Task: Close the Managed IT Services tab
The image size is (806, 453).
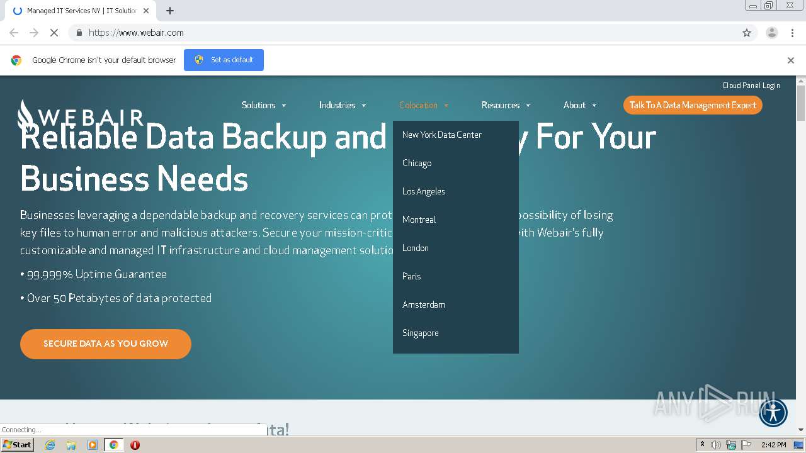Action: coord(146,11)
